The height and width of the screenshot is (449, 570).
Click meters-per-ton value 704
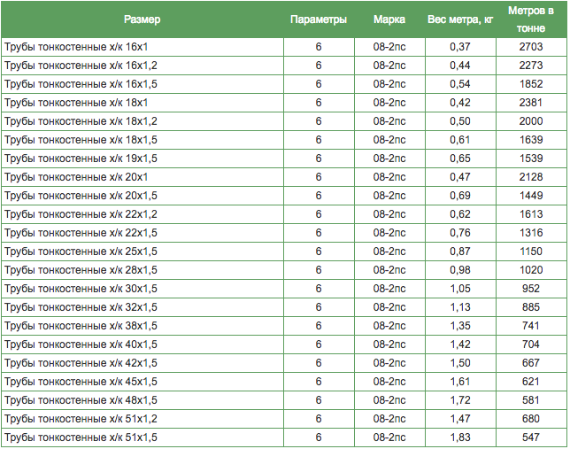tap(531, 344)
